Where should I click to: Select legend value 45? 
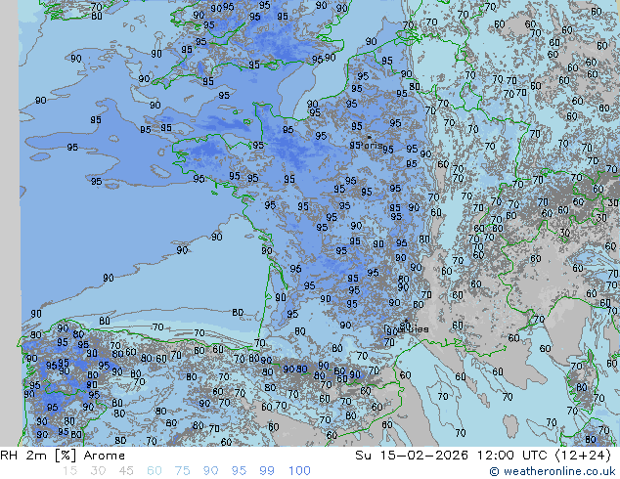coord(126,471)
